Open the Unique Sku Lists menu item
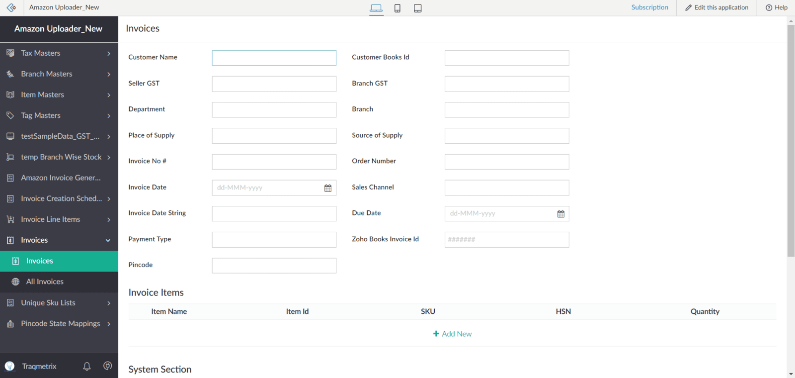 coord(59,302)
